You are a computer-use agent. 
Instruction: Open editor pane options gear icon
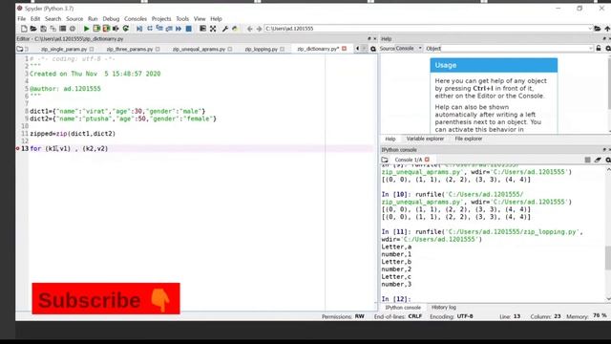click(x=373, y=49)
